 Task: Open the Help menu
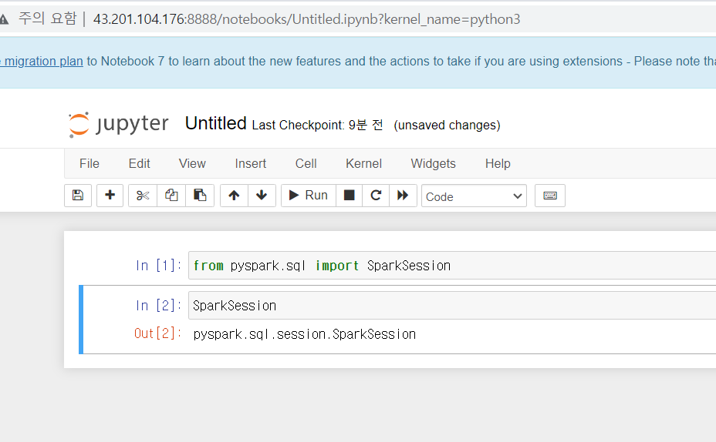tap(498, 163)
